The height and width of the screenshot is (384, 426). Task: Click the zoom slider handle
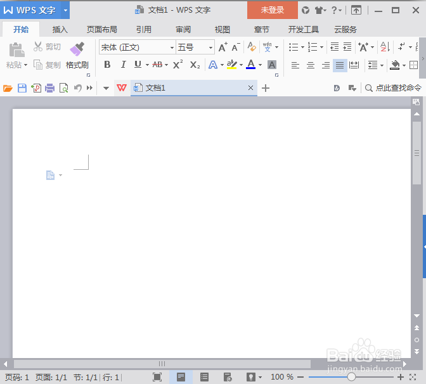[351, 377]
